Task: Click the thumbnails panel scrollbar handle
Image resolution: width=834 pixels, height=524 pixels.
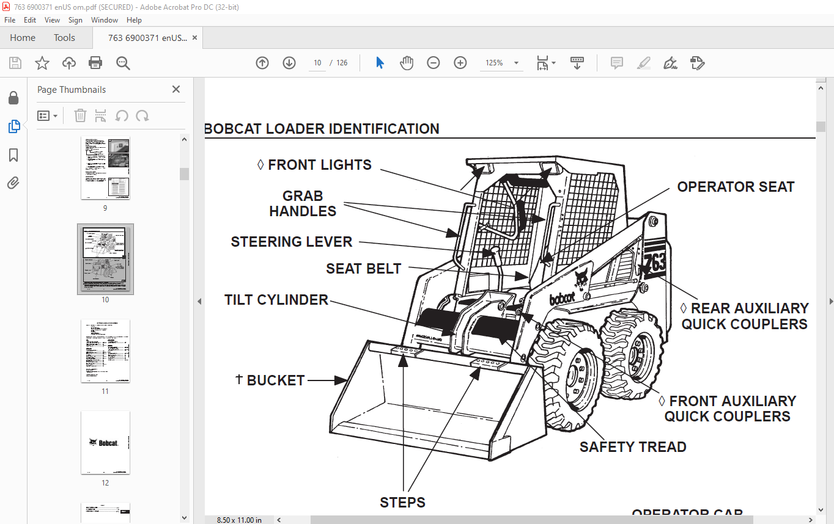Action: (x=184, y=174)
